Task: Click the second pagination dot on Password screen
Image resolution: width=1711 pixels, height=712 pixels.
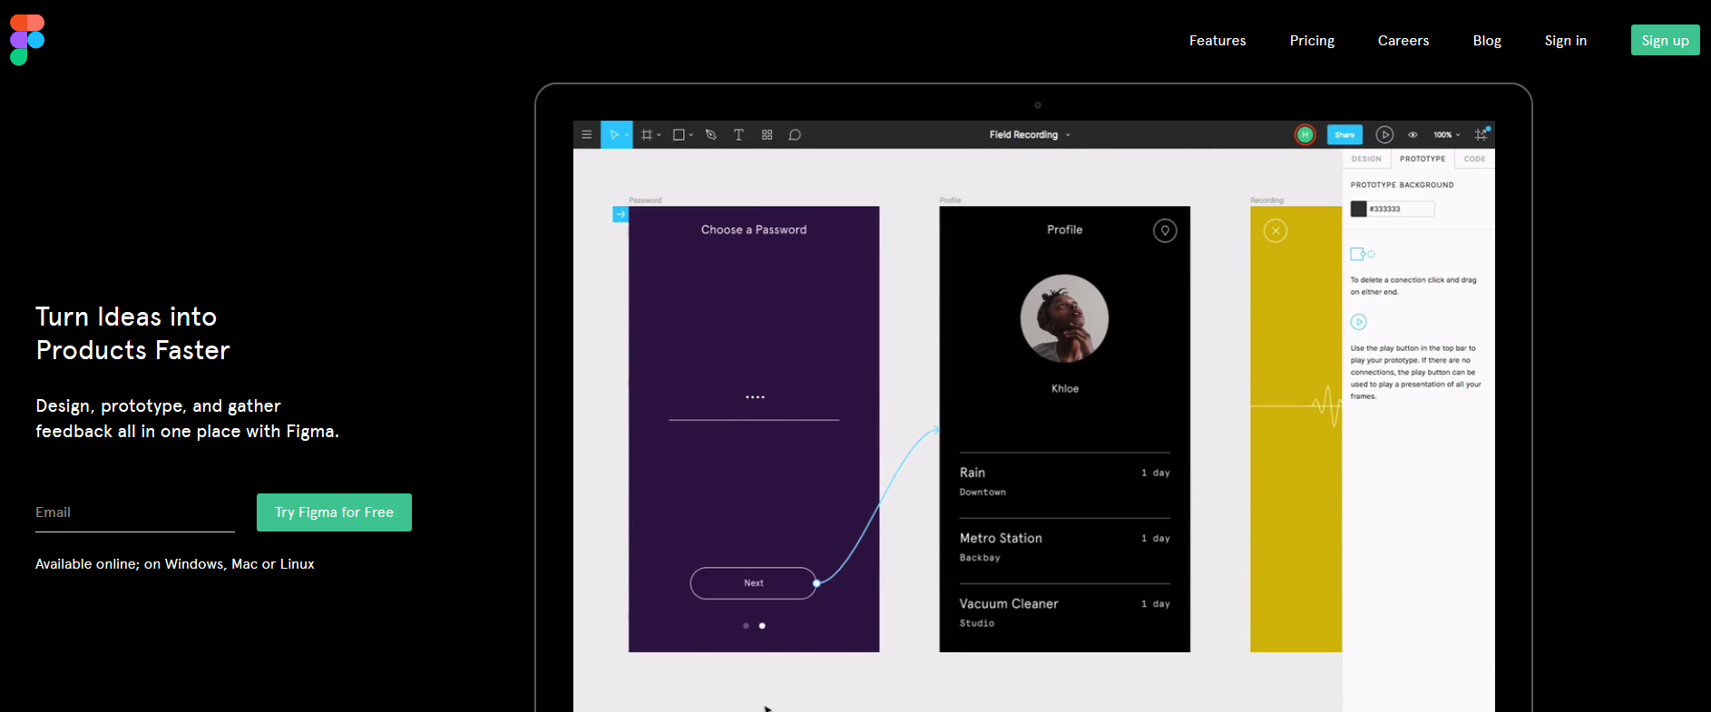Action: pos(762,626)
